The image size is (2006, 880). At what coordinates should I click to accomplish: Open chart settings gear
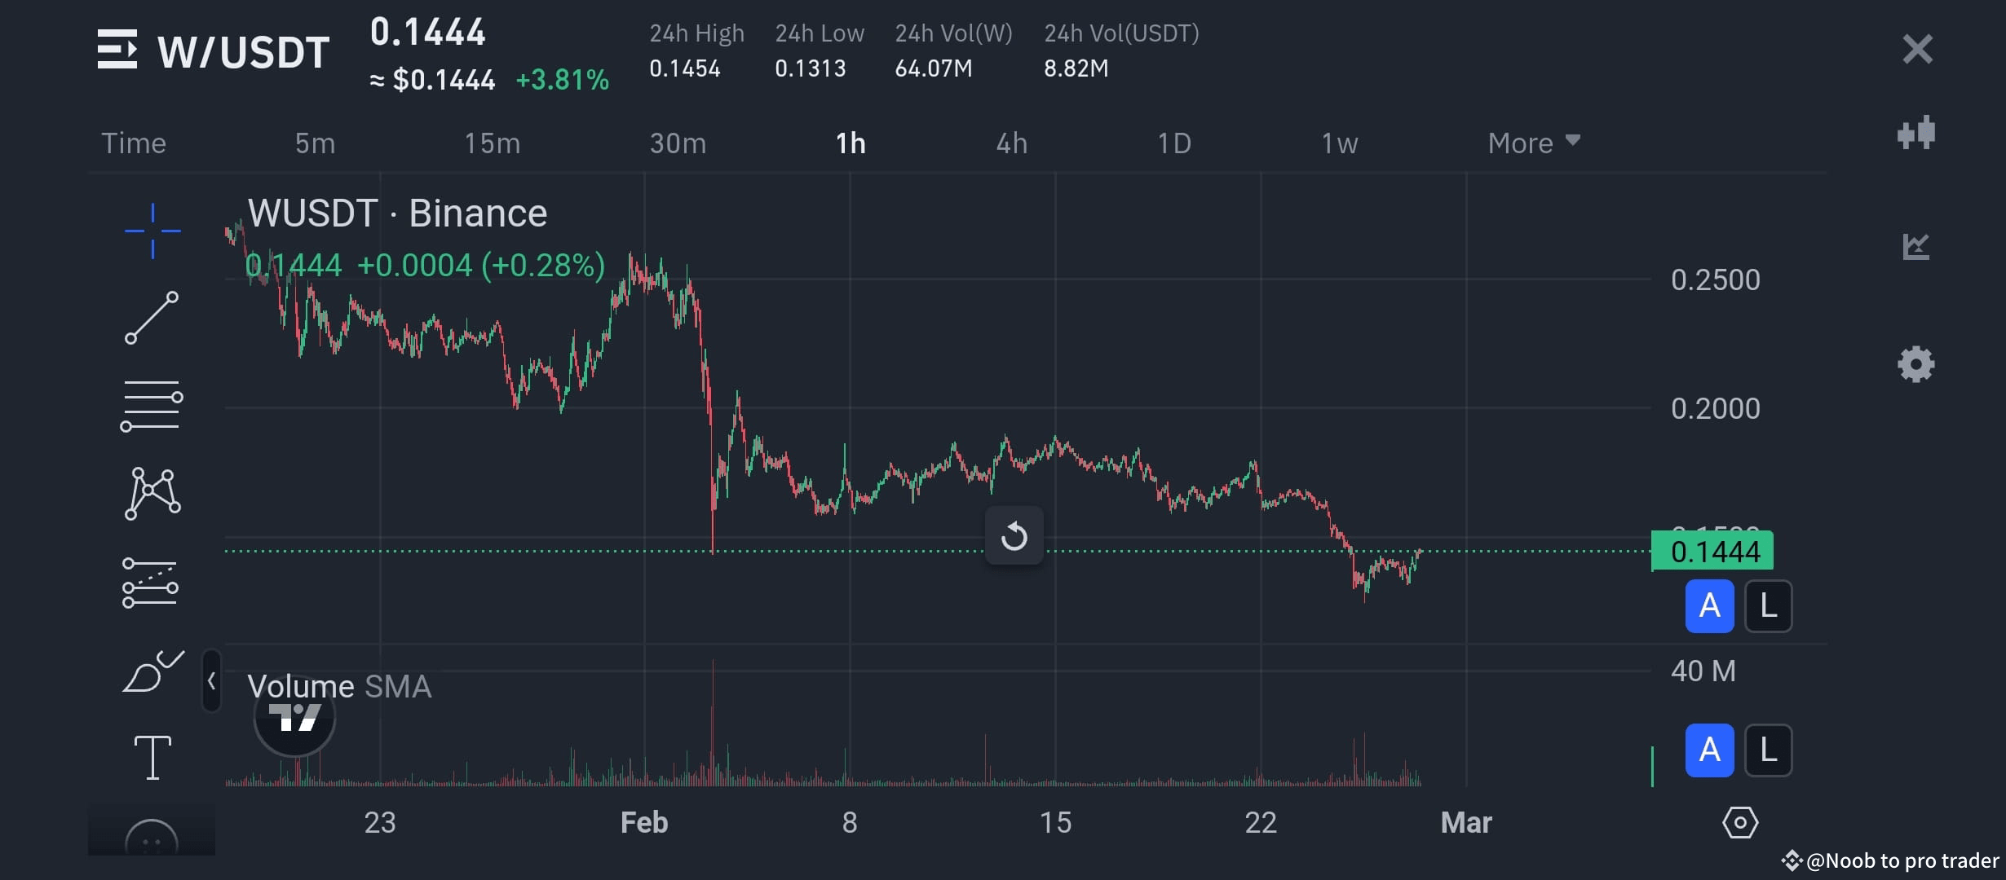[x=1915, y=364]
